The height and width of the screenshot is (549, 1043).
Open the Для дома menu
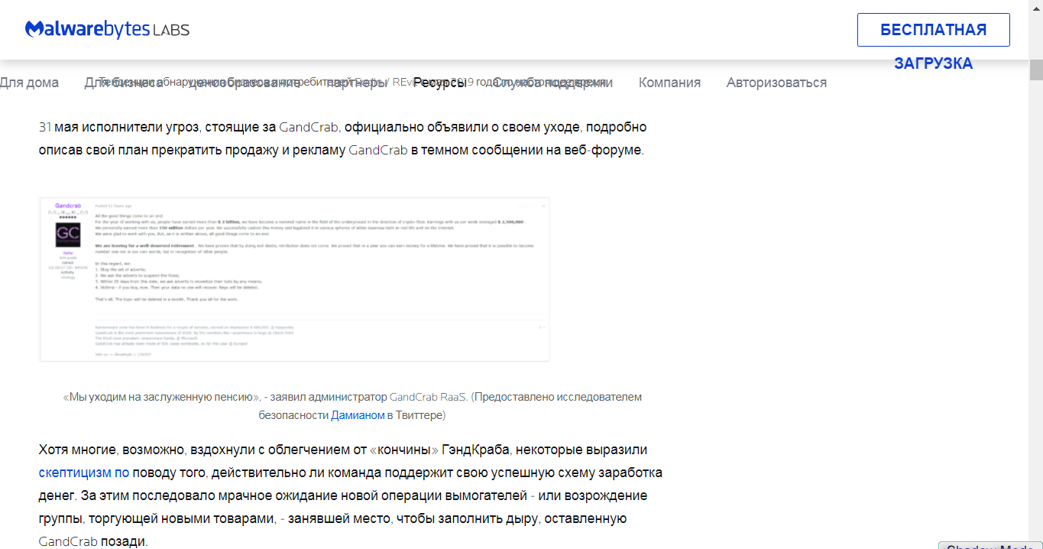click(x=29, y=83)
